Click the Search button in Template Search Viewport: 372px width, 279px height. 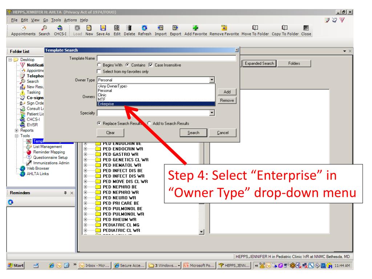click(193, 133)
